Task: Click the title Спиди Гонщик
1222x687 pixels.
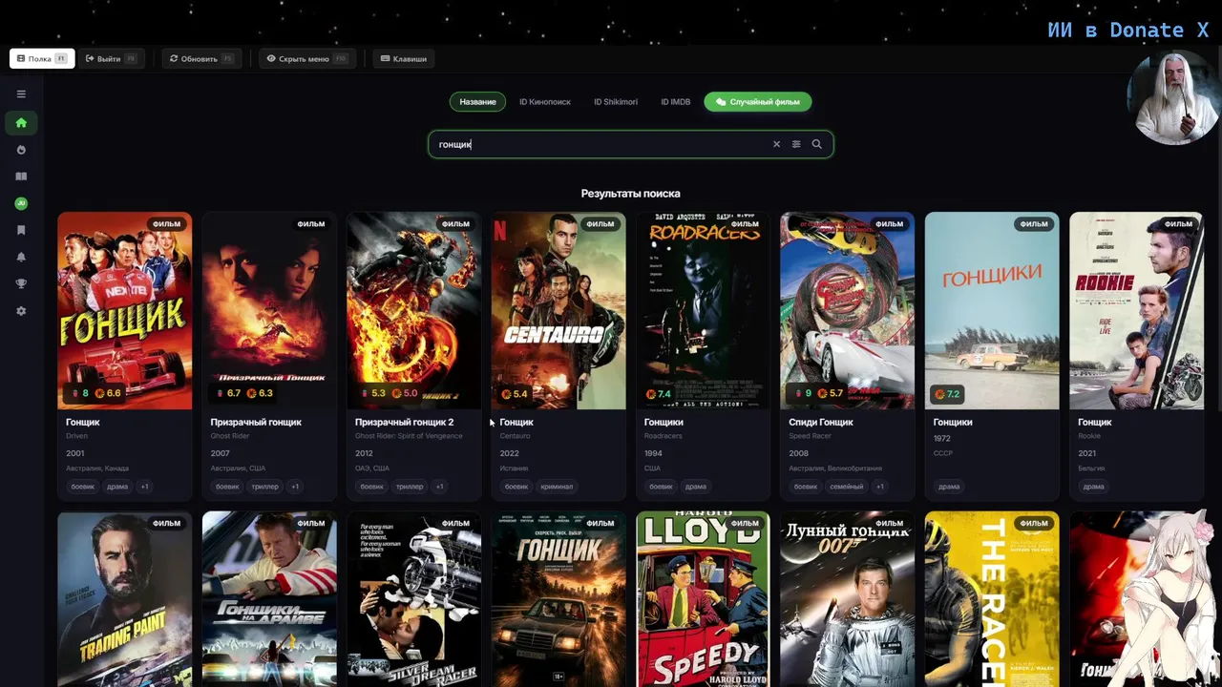Action: coord(821,422)
